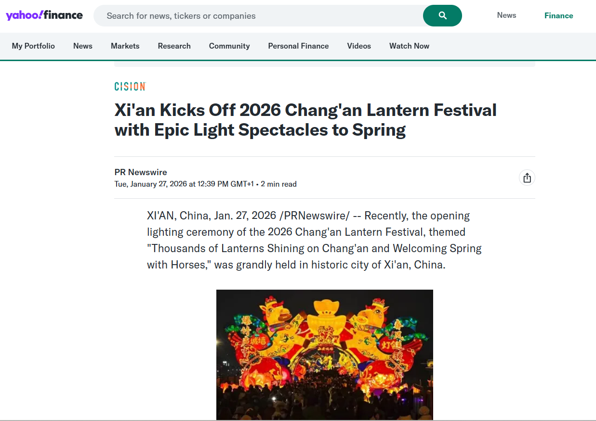Viewport: 596px width, 421px height.
Task: Open the My Portfolio menu
Action: (33, 46)
